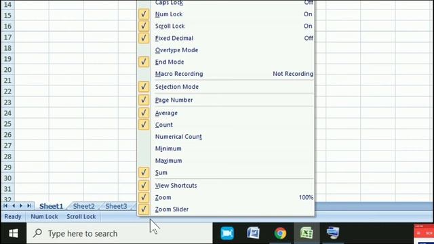Viewport: 434px width, 244px height.
Task: Open Word from the taskbar
Action: point(253,233)
